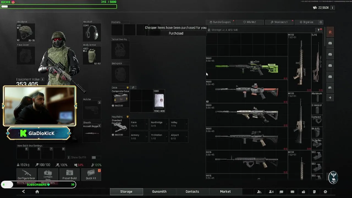The height and width of the screenshot is (198, 352).
Task: Click the empty Holster pistol slot
Action: 92,111
